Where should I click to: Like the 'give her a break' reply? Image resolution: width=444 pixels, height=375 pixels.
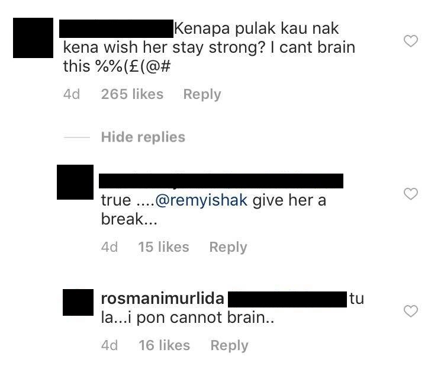tap(411, 194)
